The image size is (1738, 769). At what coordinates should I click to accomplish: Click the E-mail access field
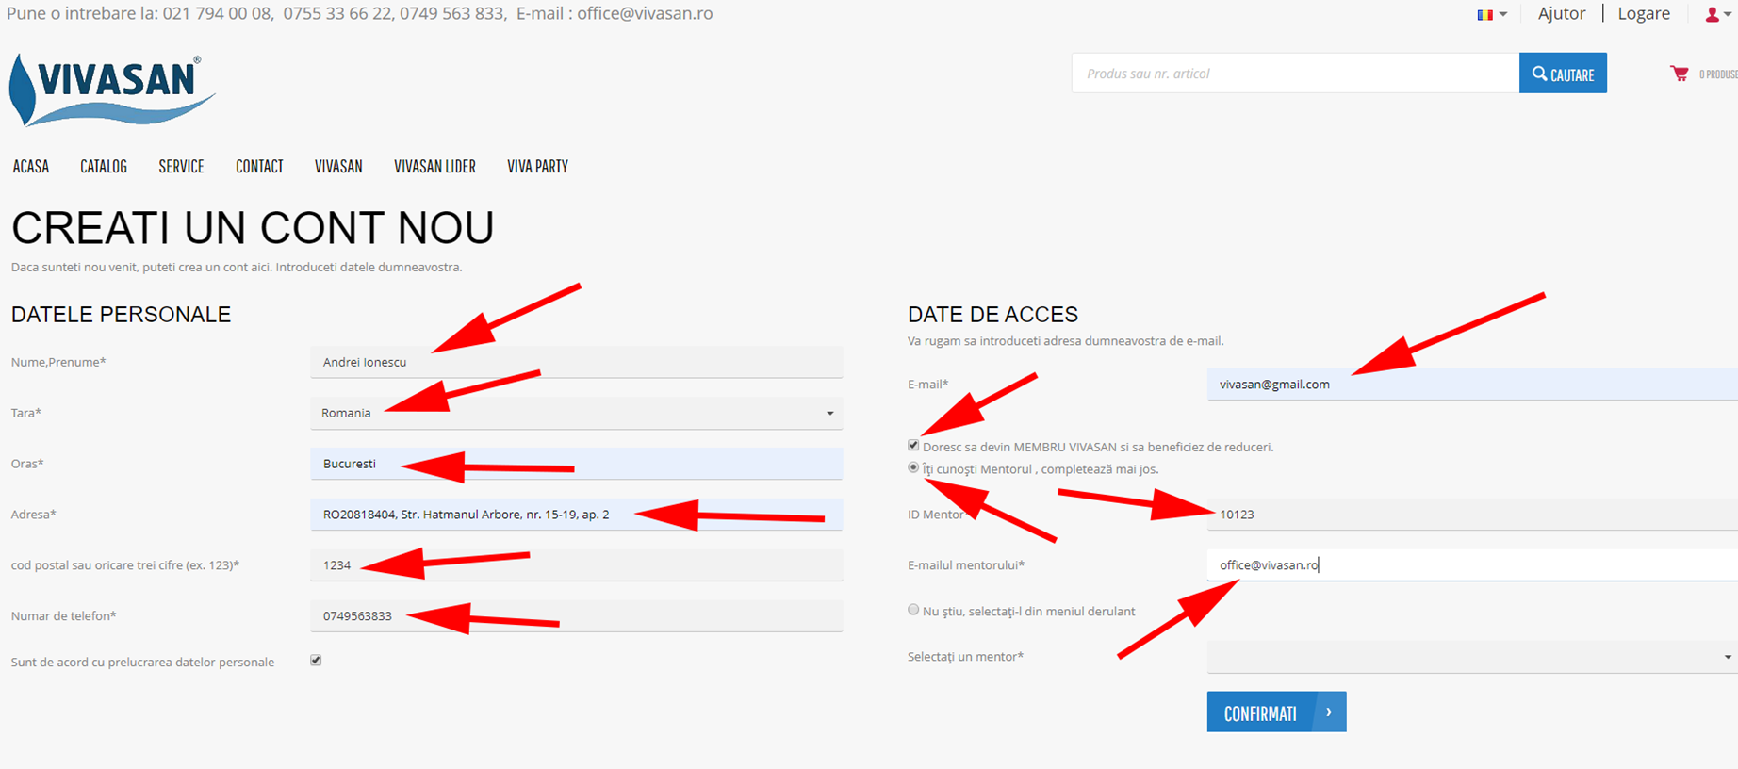1472,384
